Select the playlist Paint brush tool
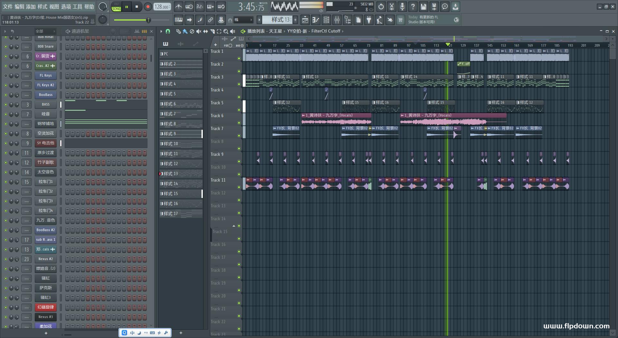The height and width of the screenshot is (338, 618). (x=185, y=31)
